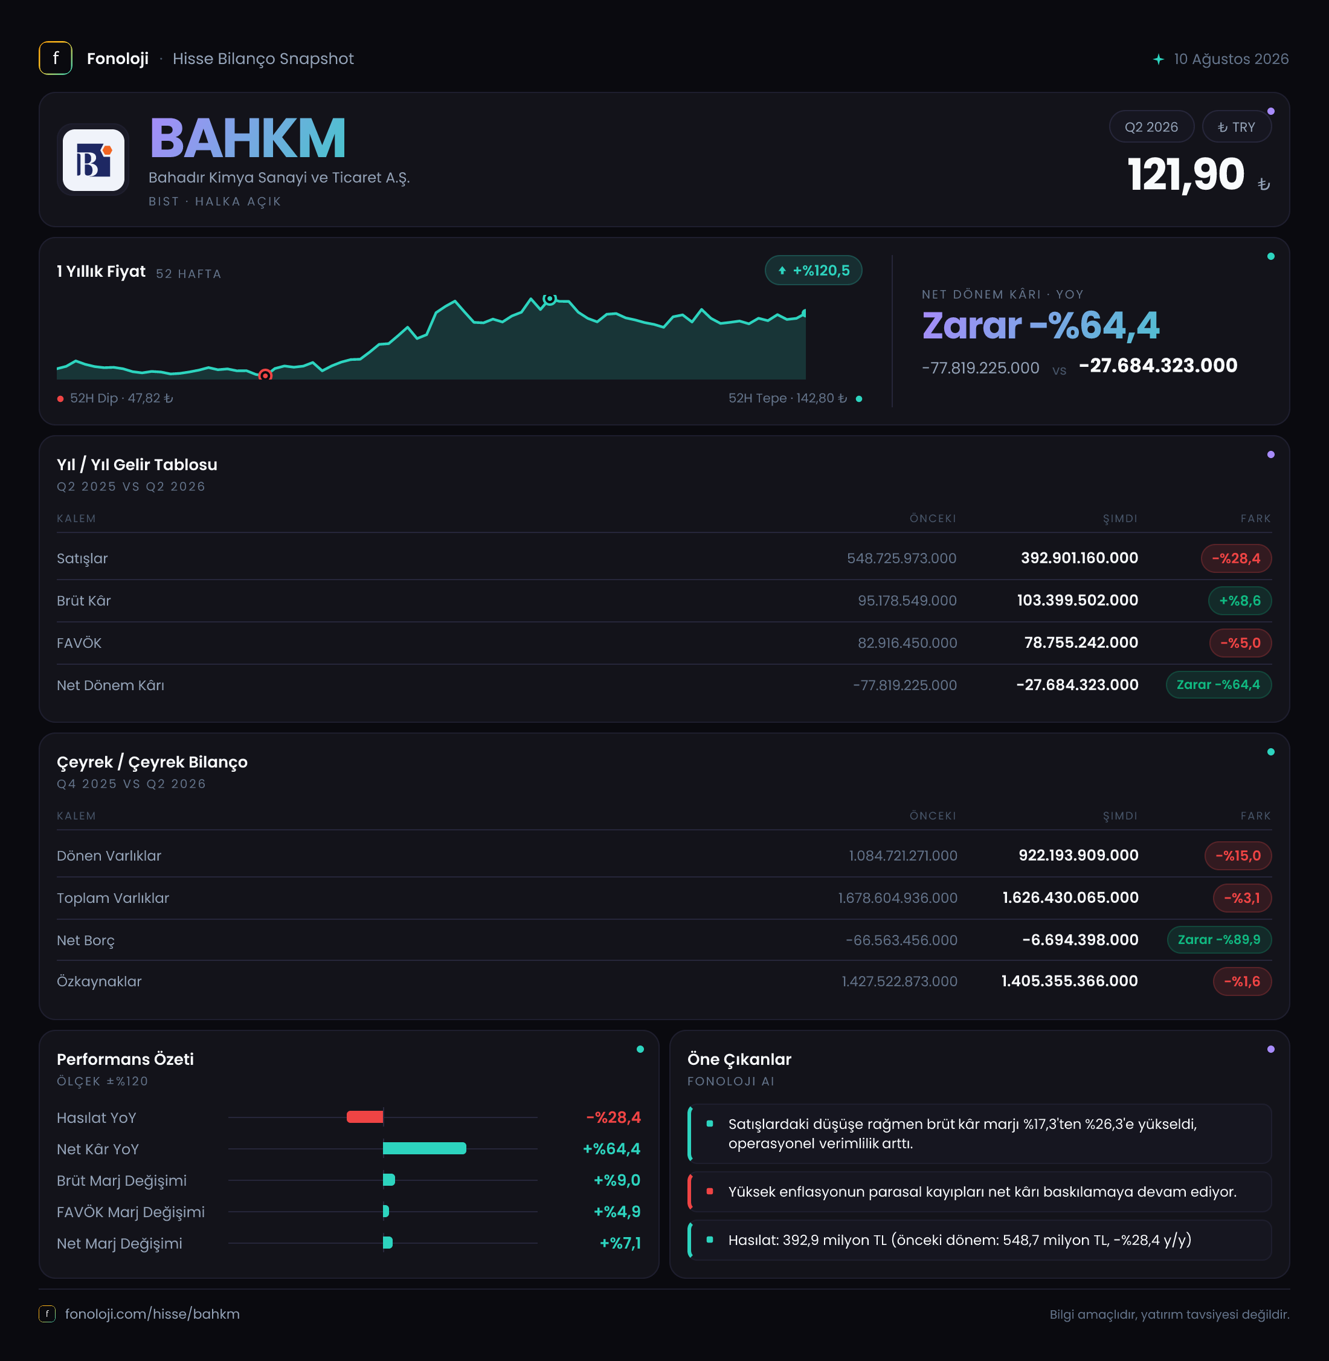This screenshot has width=1329, height=1361.
Task: Click the green Net Kâr YoY performance bar
Action: coord(425,1148)
